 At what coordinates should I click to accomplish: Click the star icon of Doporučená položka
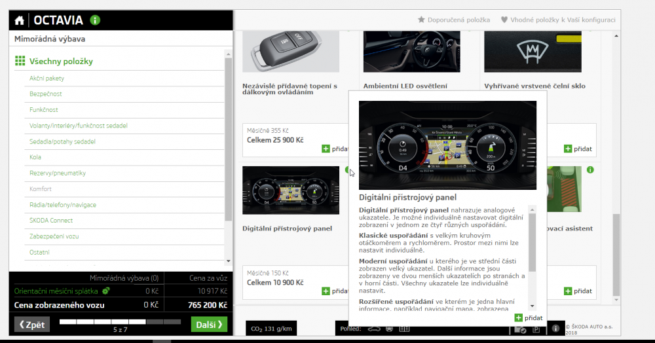coord(421,20)
